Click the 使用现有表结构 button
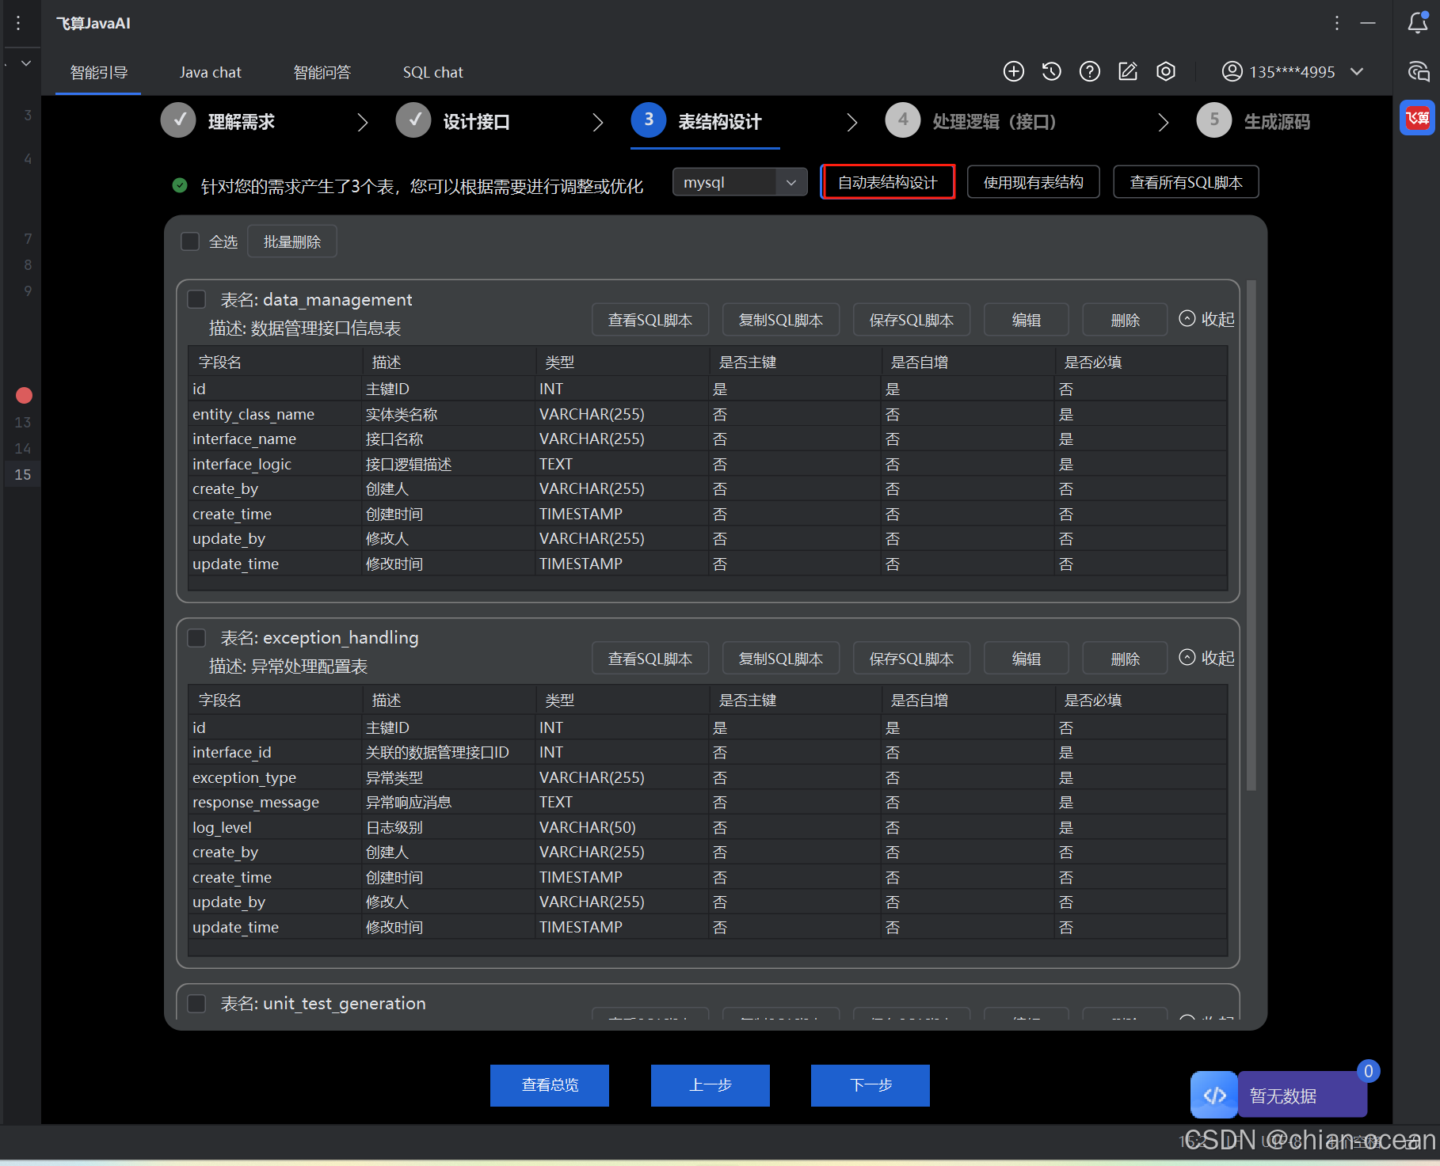Image resolution: width=1440 pixels, height=1166 pixels. [x=1033, y=182]
